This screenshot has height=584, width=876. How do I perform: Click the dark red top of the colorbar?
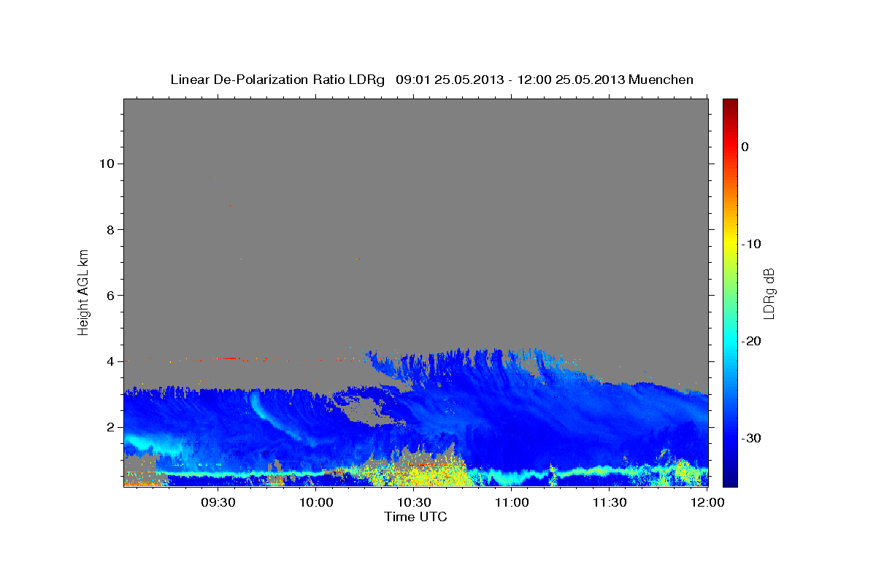click(x=730, y=104)
